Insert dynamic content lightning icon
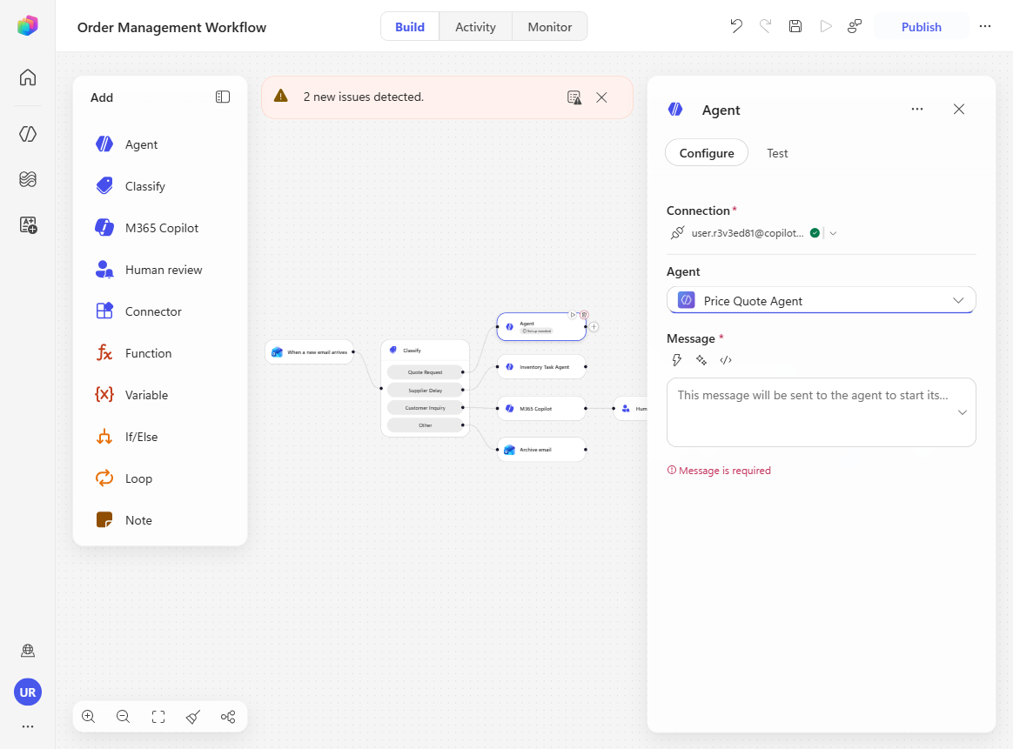Image resolution: width=1013 pixels, height=749 pixels. coord(676,360)
